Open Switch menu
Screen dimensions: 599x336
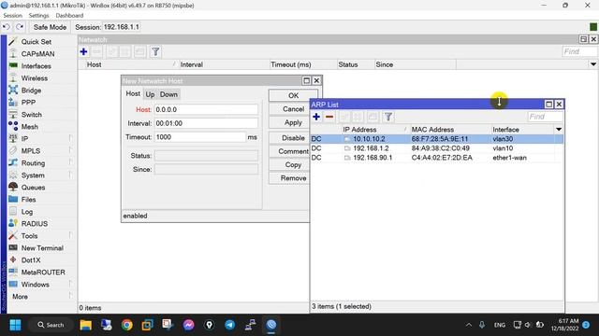point(31,115)
